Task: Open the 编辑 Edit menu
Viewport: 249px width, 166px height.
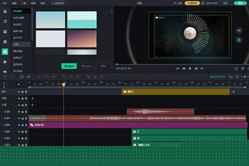Action: coord(14,3)
